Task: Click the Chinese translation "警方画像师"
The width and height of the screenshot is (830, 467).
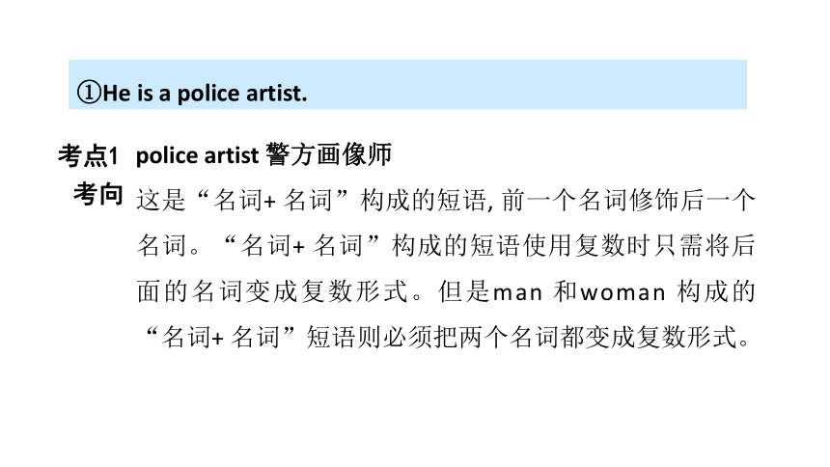Action: coord(329,155)
